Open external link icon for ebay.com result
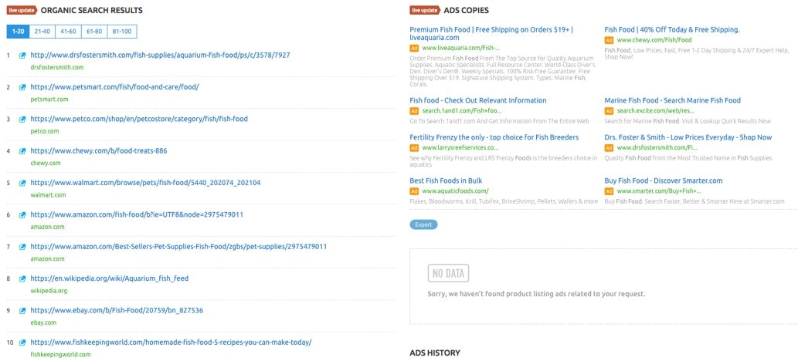The image size is (798, 361). pyautogui.click(x=22, y=310)
